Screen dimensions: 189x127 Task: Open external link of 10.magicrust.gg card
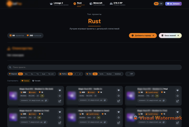pyautogui.click(x=177, y=101)
